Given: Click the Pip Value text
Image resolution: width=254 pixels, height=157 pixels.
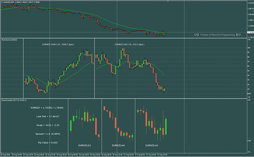Looking at the screenshot, I should [x=48, y=143].
